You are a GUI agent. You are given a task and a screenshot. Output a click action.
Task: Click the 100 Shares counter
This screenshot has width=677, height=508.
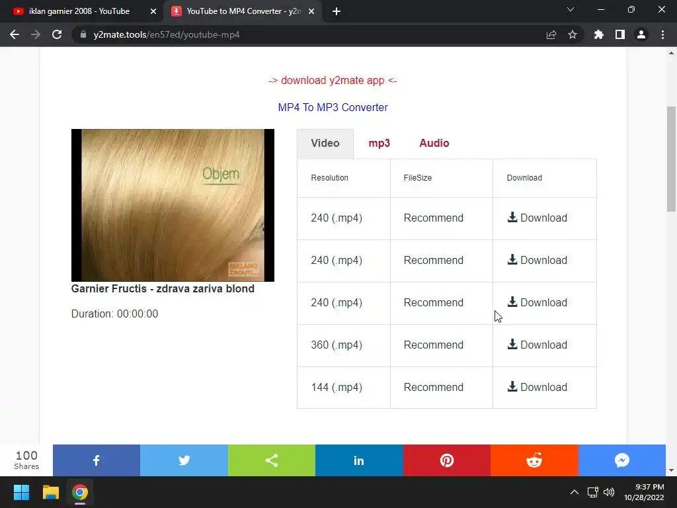(26, 460)
